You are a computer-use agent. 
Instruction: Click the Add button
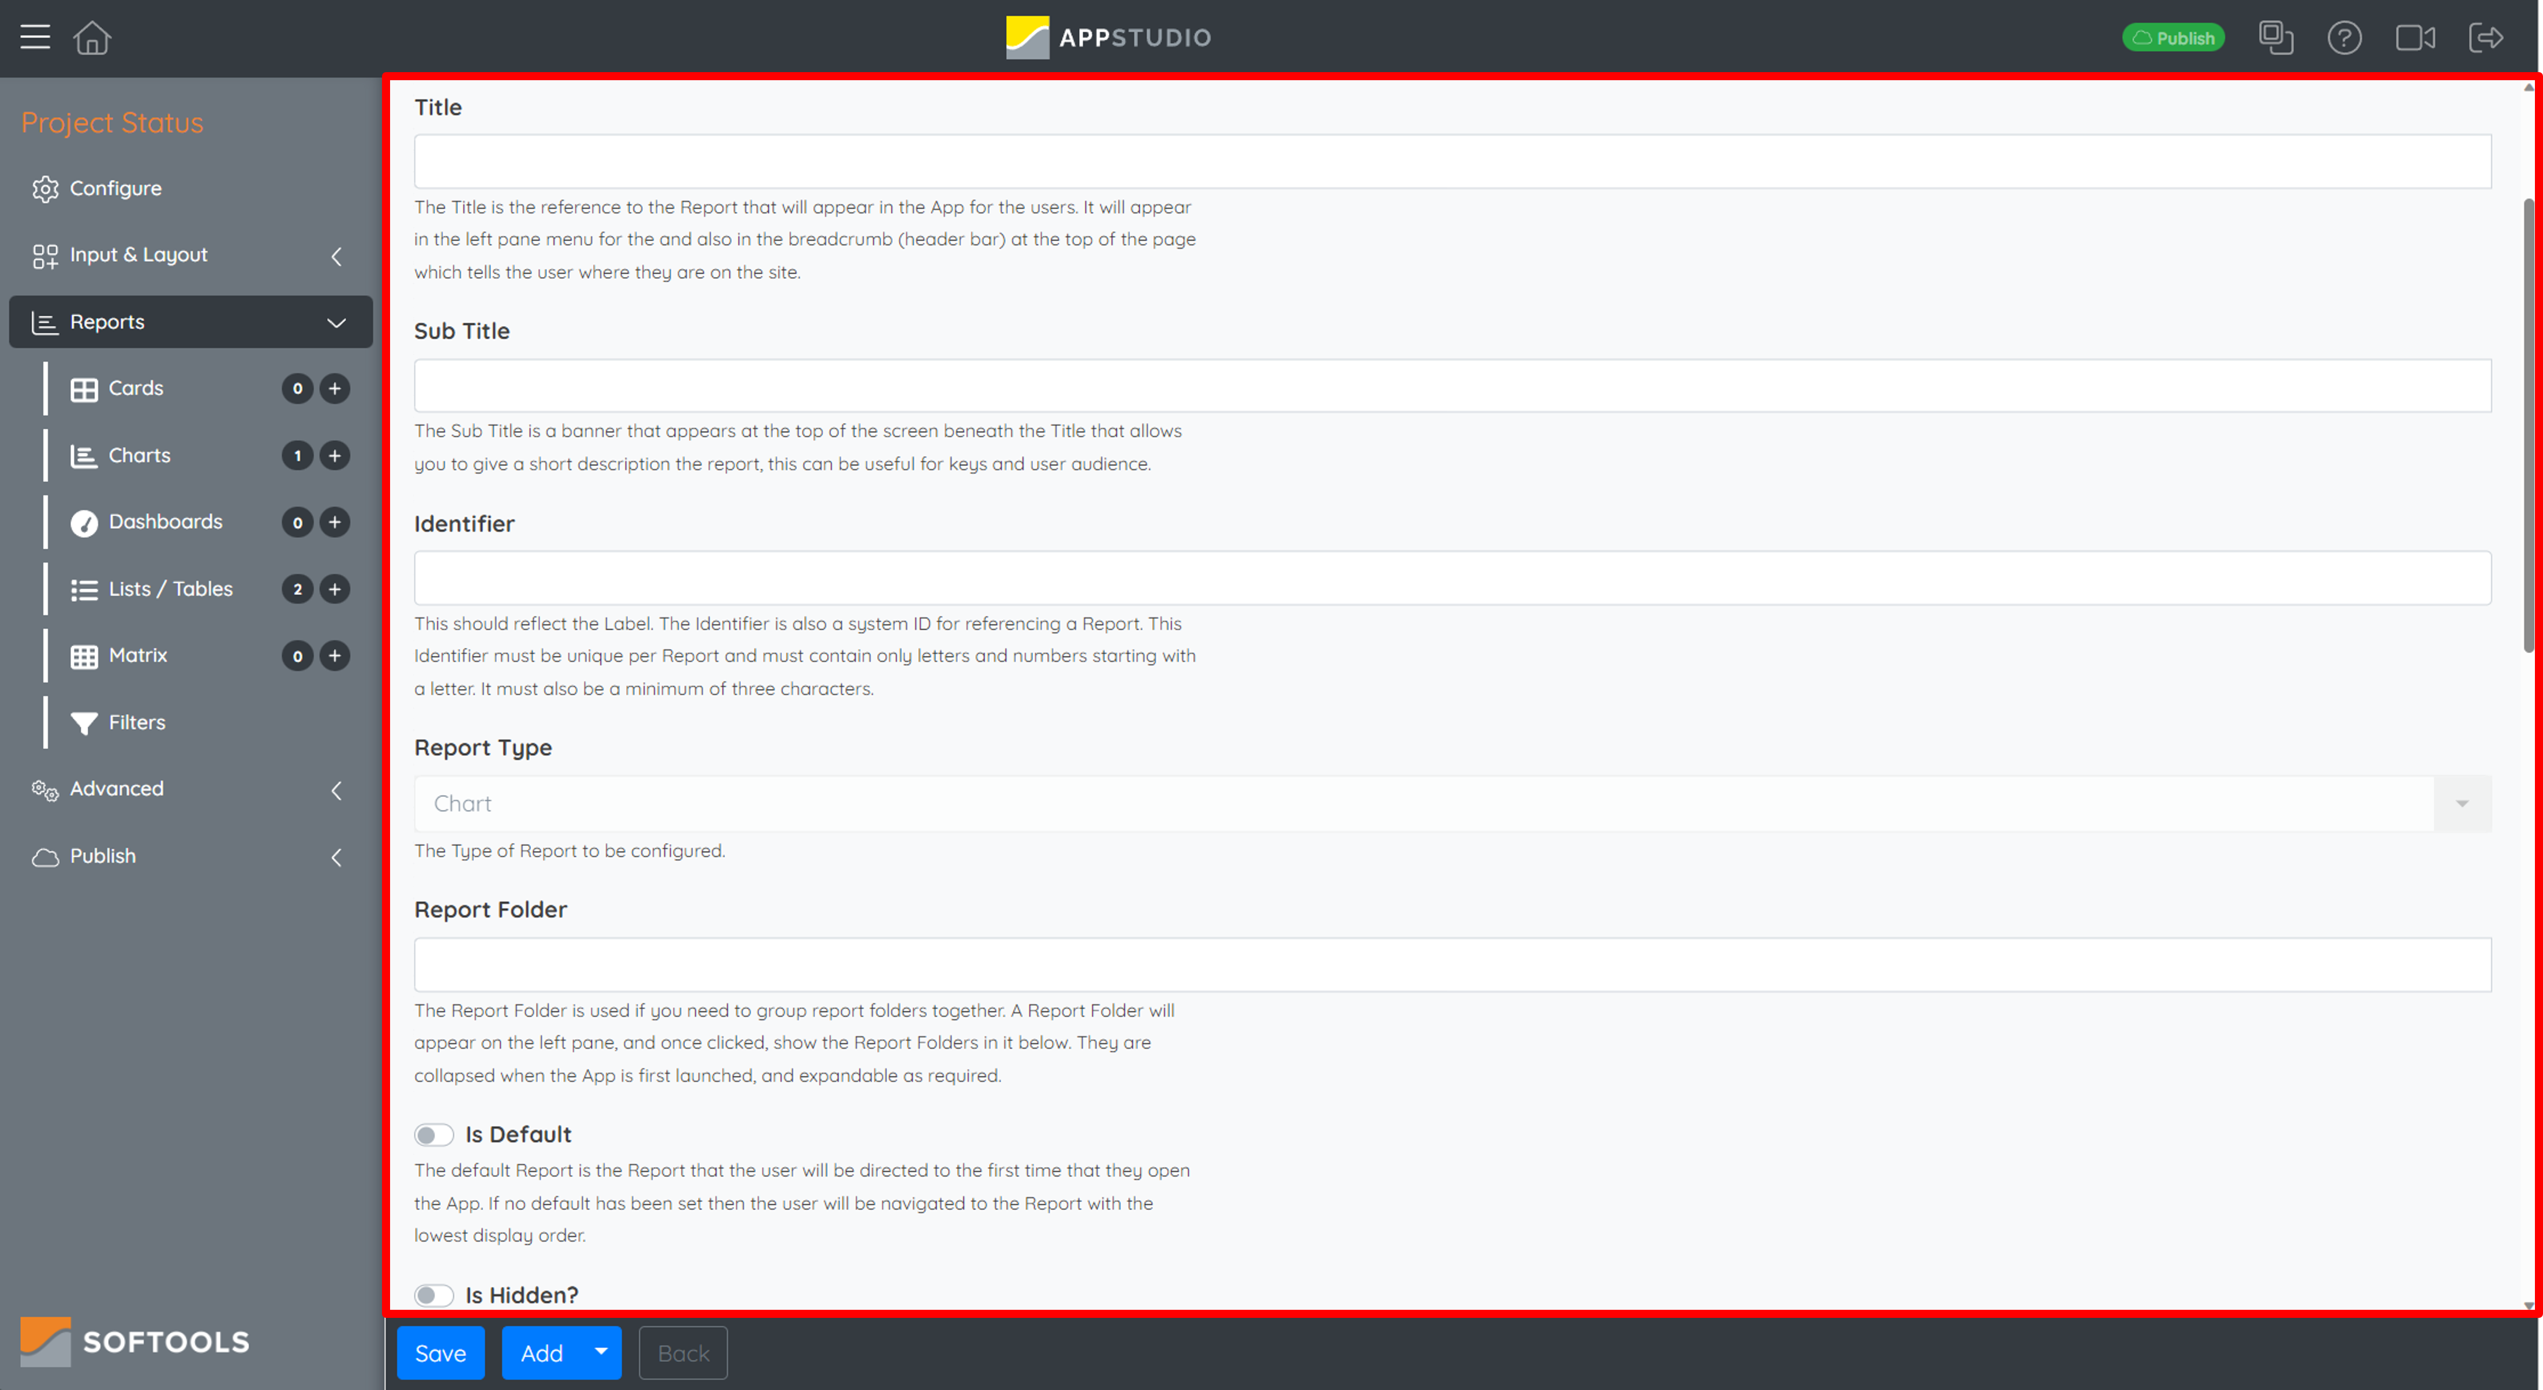[541, 1354]
